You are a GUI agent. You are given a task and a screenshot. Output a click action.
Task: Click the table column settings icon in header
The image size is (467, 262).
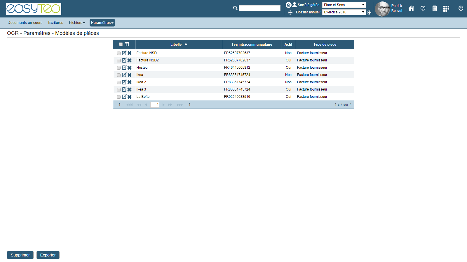click(127, 44)
